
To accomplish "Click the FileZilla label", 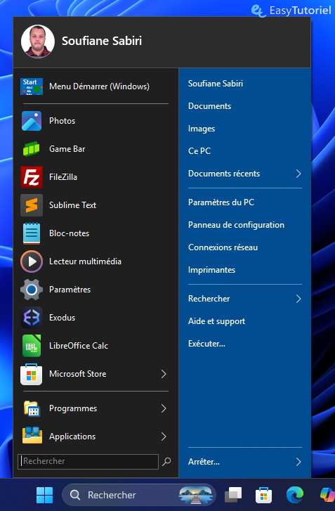I will coord(63,177).
